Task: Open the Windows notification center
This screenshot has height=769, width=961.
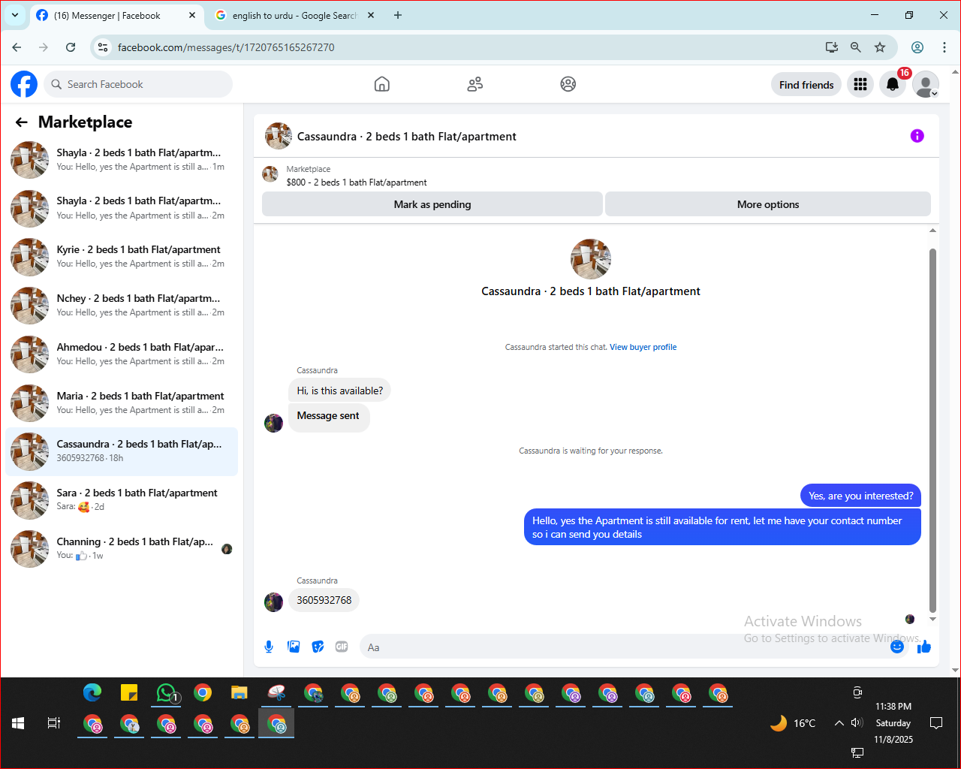Action: 936,723
